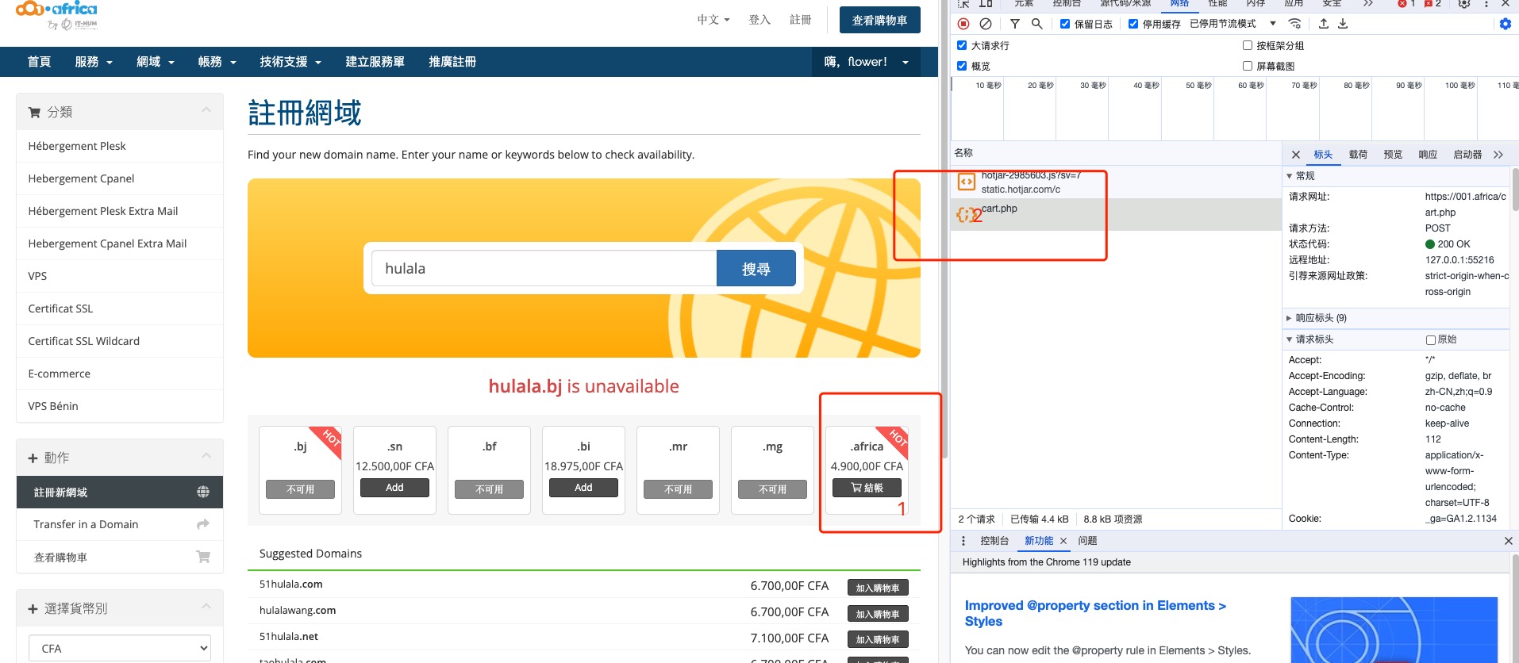Click Add under the .sn domain
Image resolution: width=1519 pixels, height=663 pixels.
click(x=394, y=488)
